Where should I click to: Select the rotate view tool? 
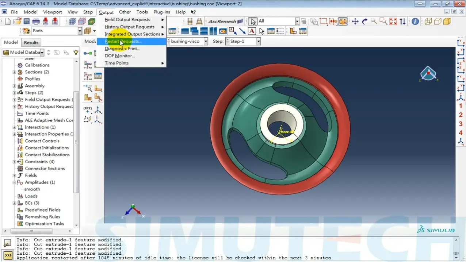(364, 22)
